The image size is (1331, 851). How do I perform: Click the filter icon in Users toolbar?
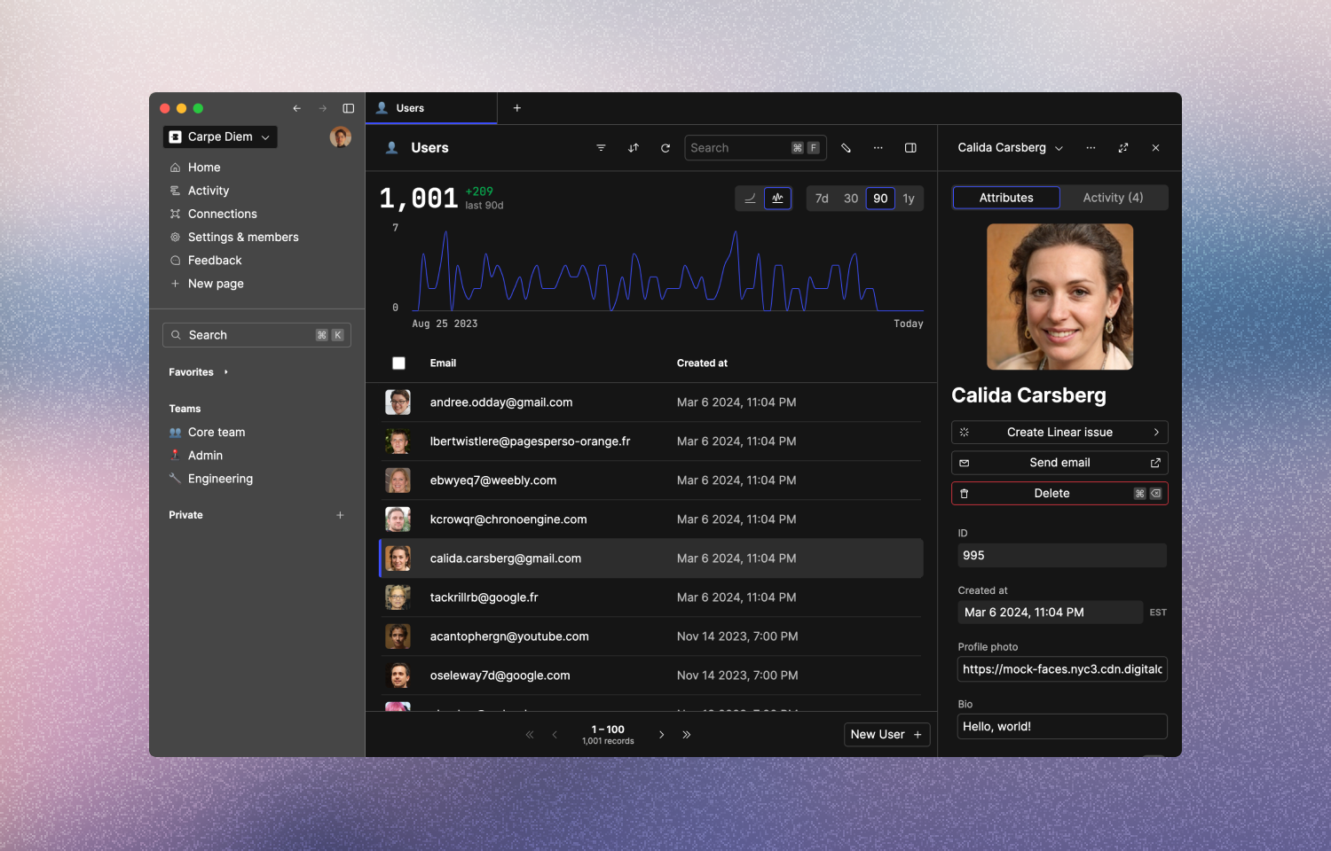[x=601, y=148]
